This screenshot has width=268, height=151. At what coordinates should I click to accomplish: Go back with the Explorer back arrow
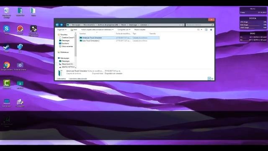click(57, 25)
